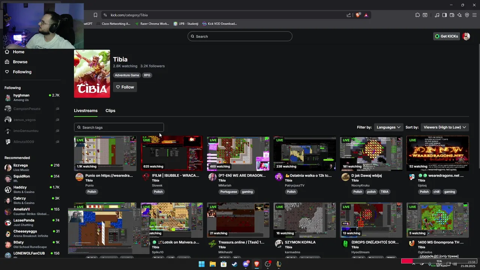Viewport: 480px width, 270px height.
Task: Open hyghman channel in Following list
Action: point(32,97)
